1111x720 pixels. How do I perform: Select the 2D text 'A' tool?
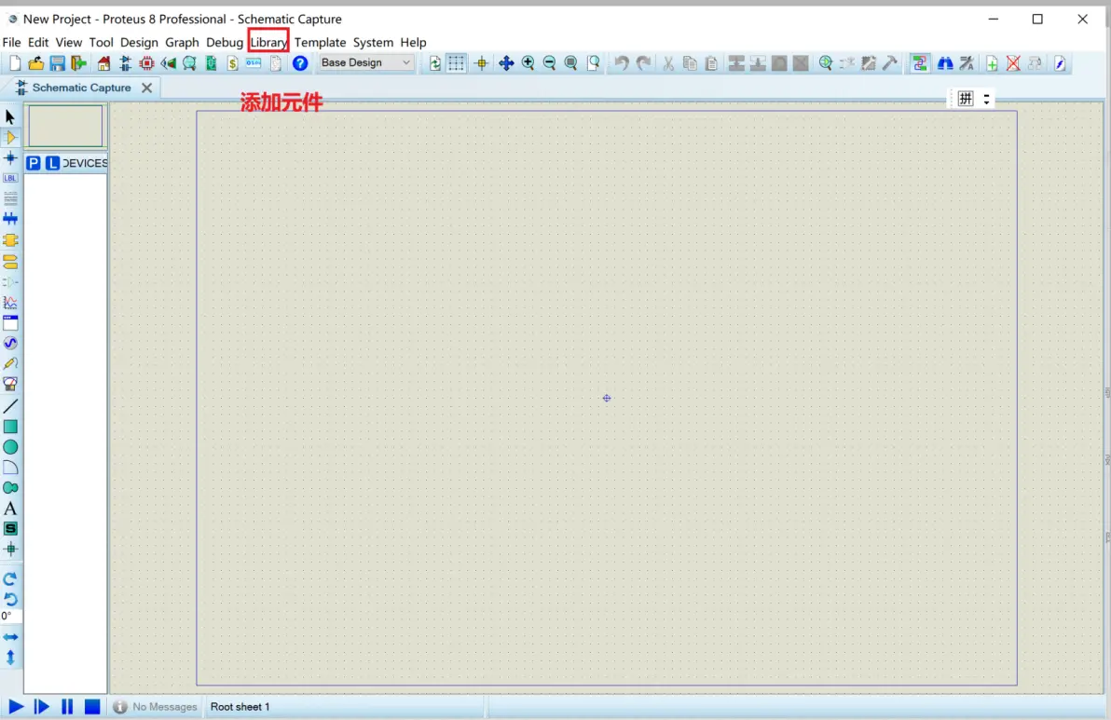[x=10, y=509]
